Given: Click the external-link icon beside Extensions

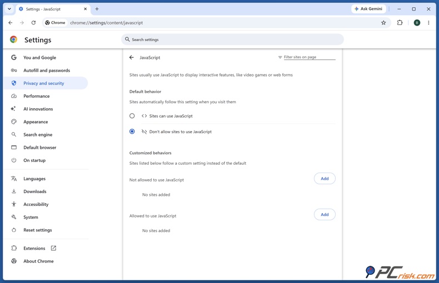Looking at the screenshot, I should [x=53, y=248].
